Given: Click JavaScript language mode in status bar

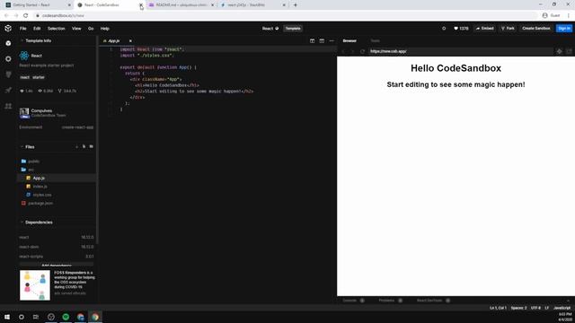Looking at the screenshot, I should point(562,308).
